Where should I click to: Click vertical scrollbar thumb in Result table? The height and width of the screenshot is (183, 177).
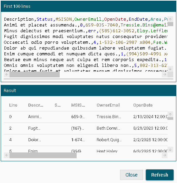(x=170, y=118)
